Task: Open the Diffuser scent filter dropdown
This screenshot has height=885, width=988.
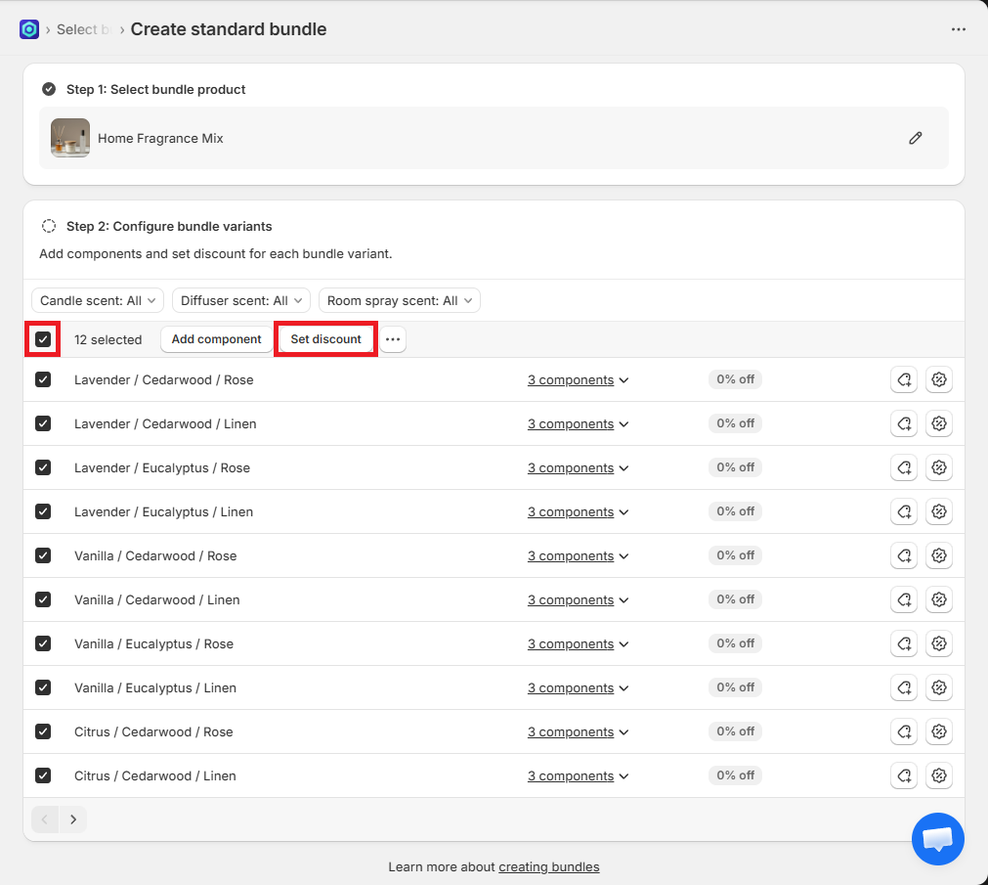Action: (x=240, y=300)
